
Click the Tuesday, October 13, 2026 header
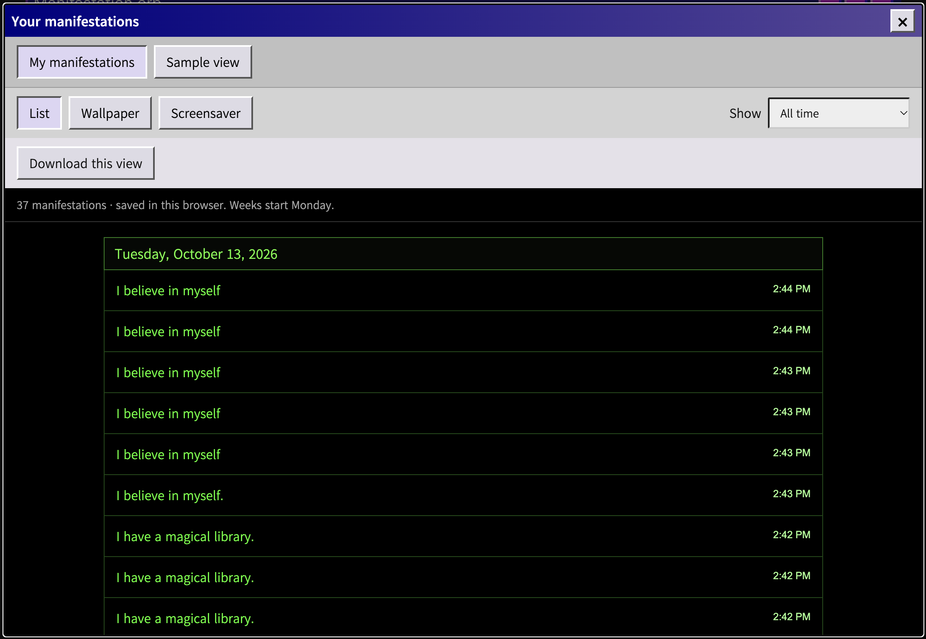[463, 254]
